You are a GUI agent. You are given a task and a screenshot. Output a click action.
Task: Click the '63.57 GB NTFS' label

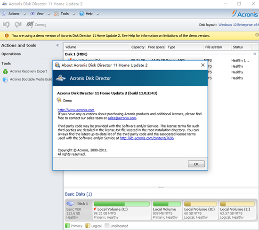(x=231, y=214)
